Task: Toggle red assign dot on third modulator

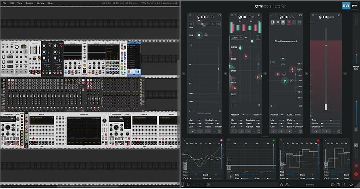Action: tap(318, 140)
